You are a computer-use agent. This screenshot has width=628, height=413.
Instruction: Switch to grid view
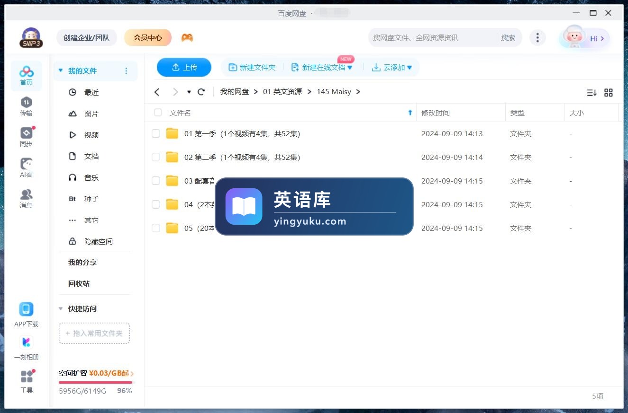tap(609, 93)
